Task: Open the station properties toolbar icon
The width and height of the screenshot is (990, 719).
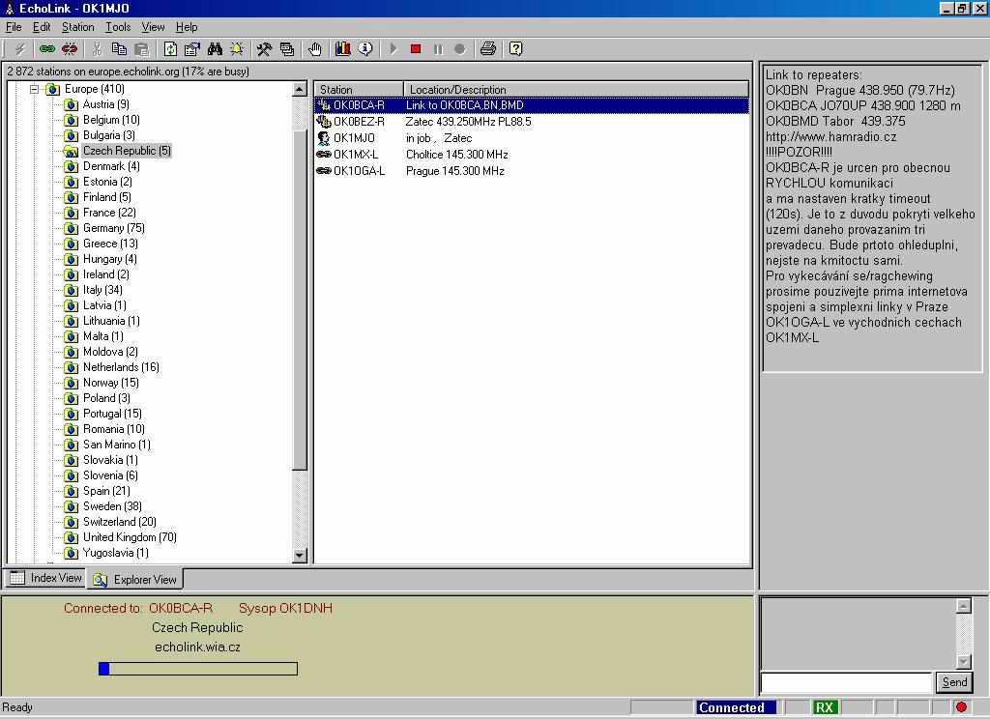Action: pyautogui.click(x=192, y=48)
